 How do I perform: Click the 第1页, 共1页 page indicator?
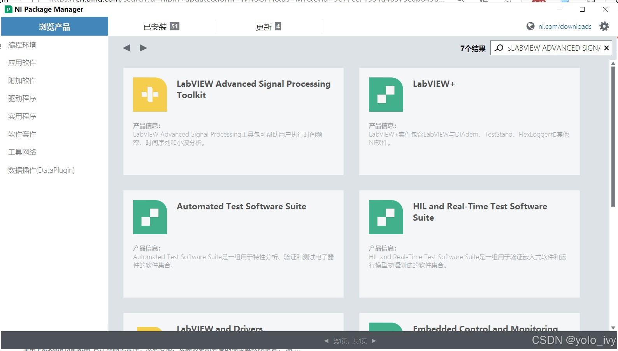(x=350, y=341)
